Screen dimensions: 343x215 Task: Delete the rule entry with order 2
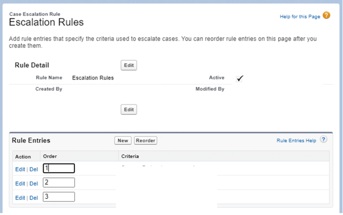(33, 184)
